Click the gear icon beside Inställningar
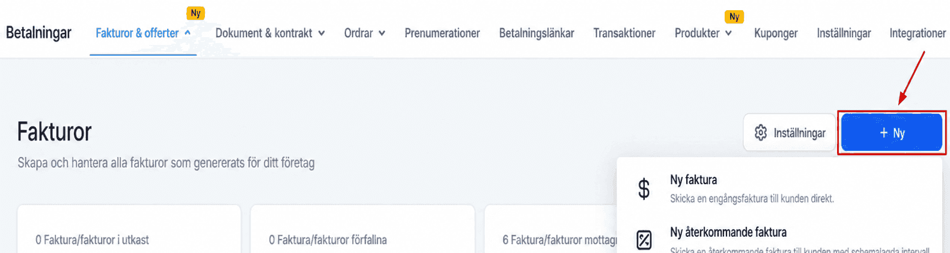This screenshot has width=950, height=253. (761, 132)
